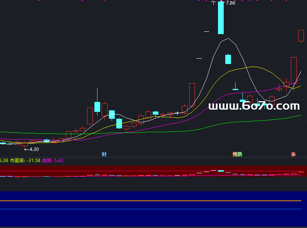Click the orange horizontal line in blue panel
Image resolution: width=307 pixels, height=228 pixels.
(x=153, y=200)
